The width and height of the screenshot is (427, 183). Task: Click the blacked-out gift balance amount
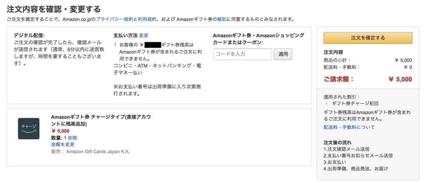coord(152,44)
